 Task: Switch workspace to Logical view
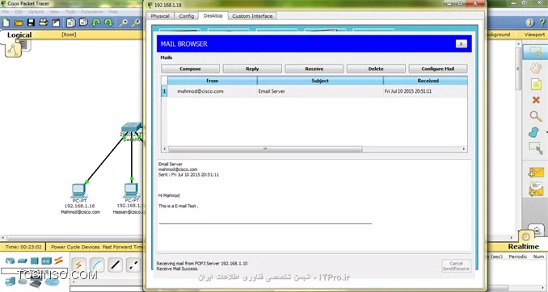pyautogui.click(x=19, y=35)
